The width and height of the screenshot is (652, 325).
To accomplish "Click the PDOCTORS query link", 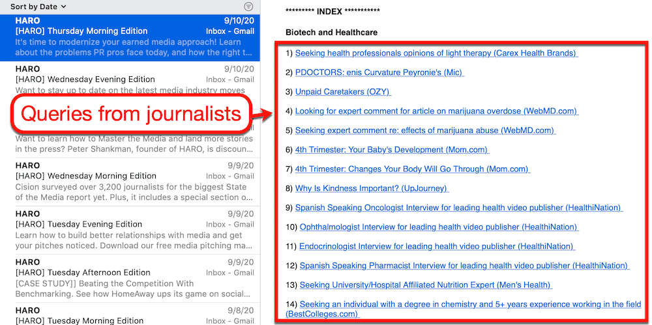I will 379,72.
